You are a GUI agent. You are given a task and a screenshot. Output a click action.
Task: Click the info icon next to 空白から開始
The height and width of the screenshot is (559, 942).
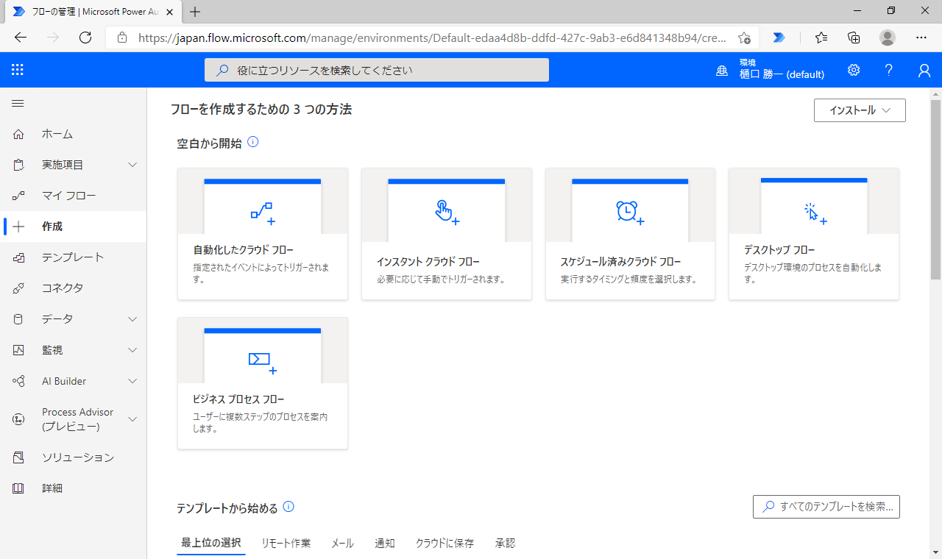coord(253,142)
